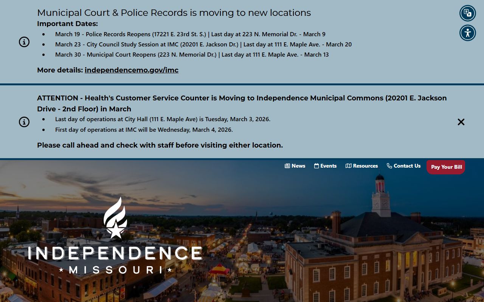
Task: Click info icon beside Health Counter notice
Action: tap(24, 122)
